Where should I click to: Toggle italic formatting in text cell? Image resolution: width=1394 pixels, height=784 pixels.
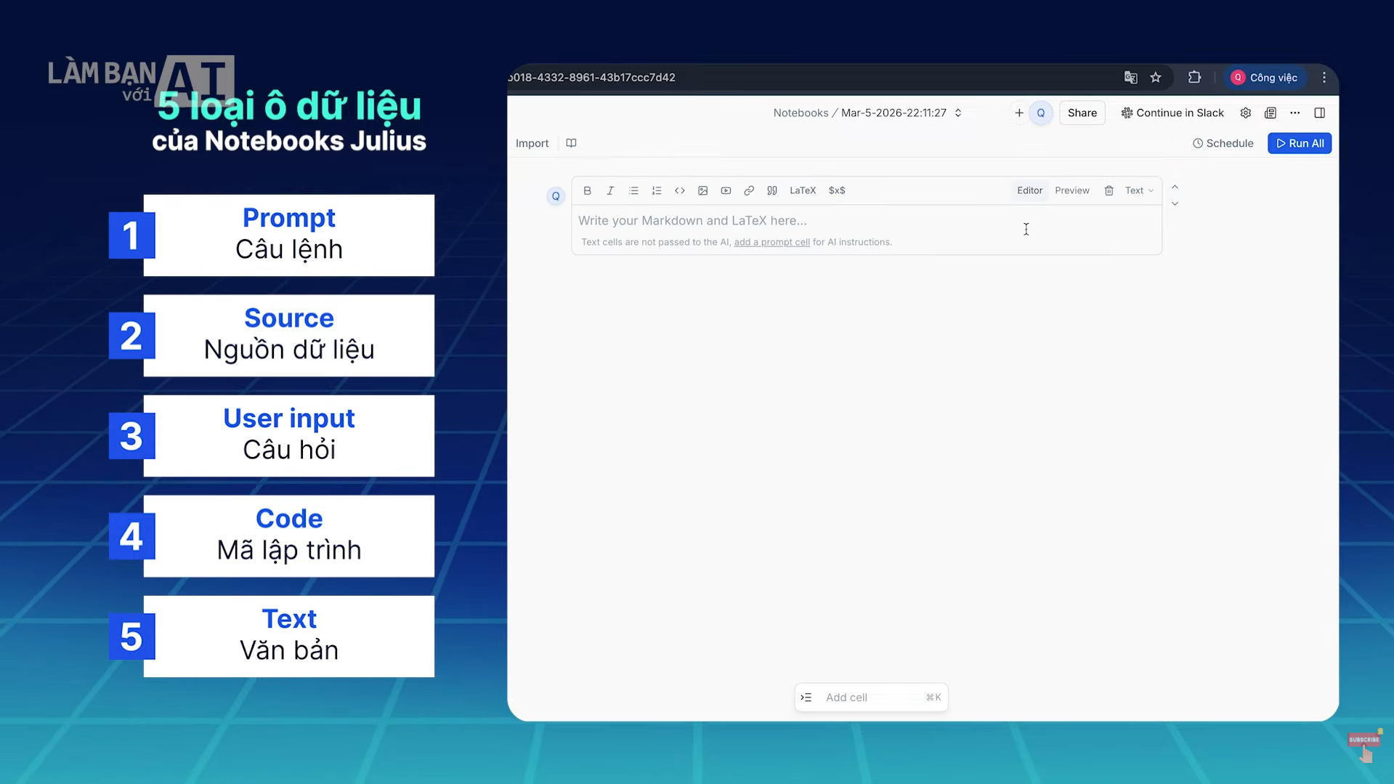click(x=610, y=190)
